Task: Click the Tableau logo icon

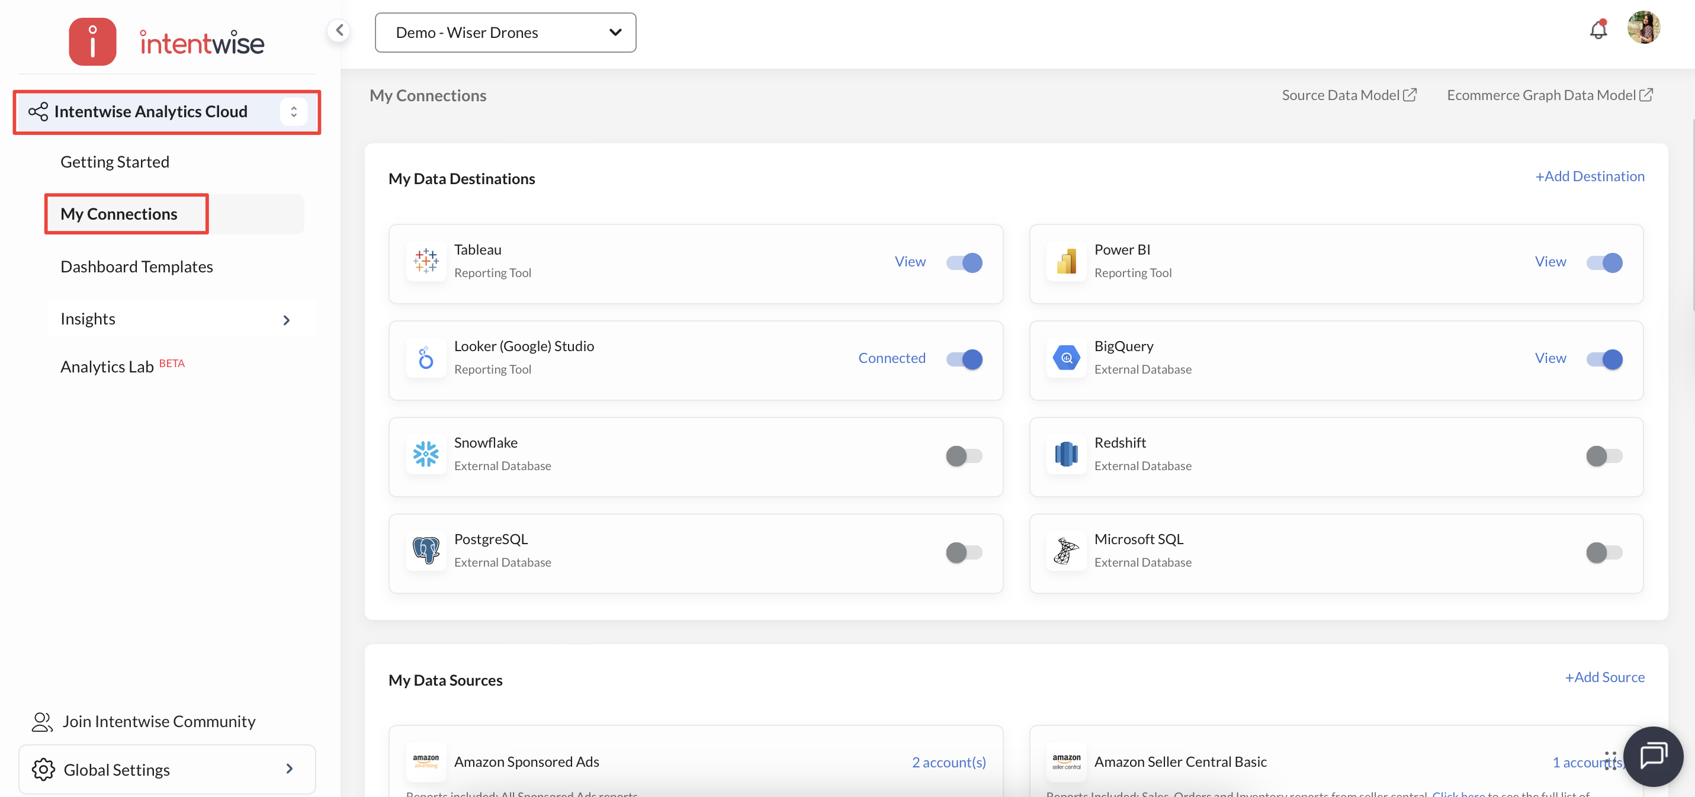Action: click(426, 261)
